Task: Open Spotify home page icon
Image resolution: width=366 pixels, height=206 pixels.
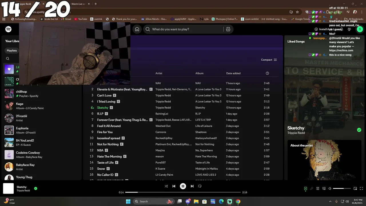Action: click(137, 29)
